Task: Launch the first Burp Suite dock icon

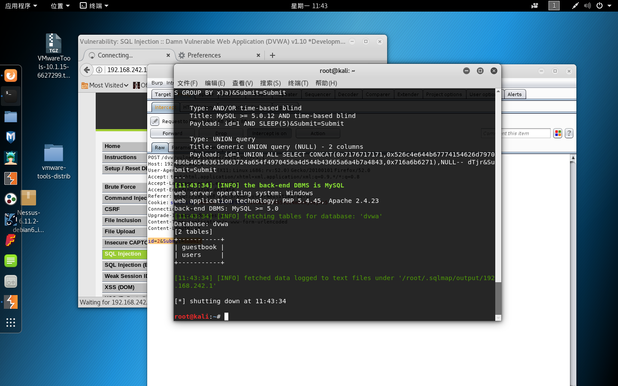Action: [11, 178]
